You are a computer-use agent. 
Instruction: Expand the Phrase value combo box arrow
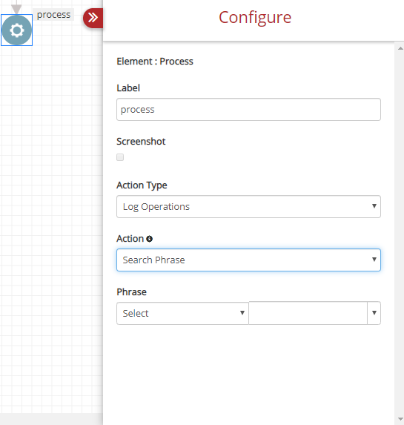[x=374, y=313]
